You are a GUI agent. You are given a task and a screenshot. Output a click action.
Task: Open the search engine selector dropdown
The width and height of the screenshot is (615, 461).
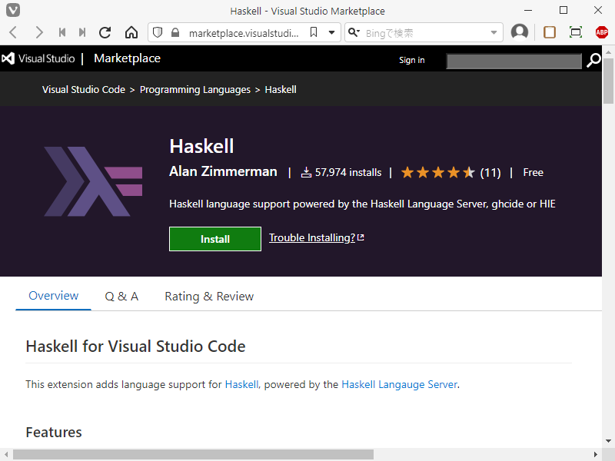(x=354, y=32)
